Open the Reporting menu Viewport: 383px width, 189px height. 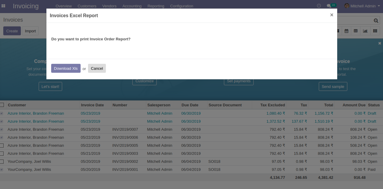coord(156,6)
